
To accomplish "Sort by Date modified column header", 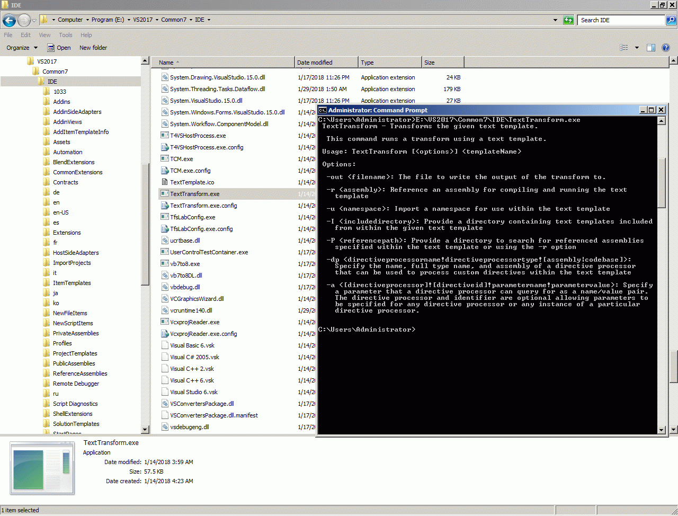I will click(x=326, y=63).
